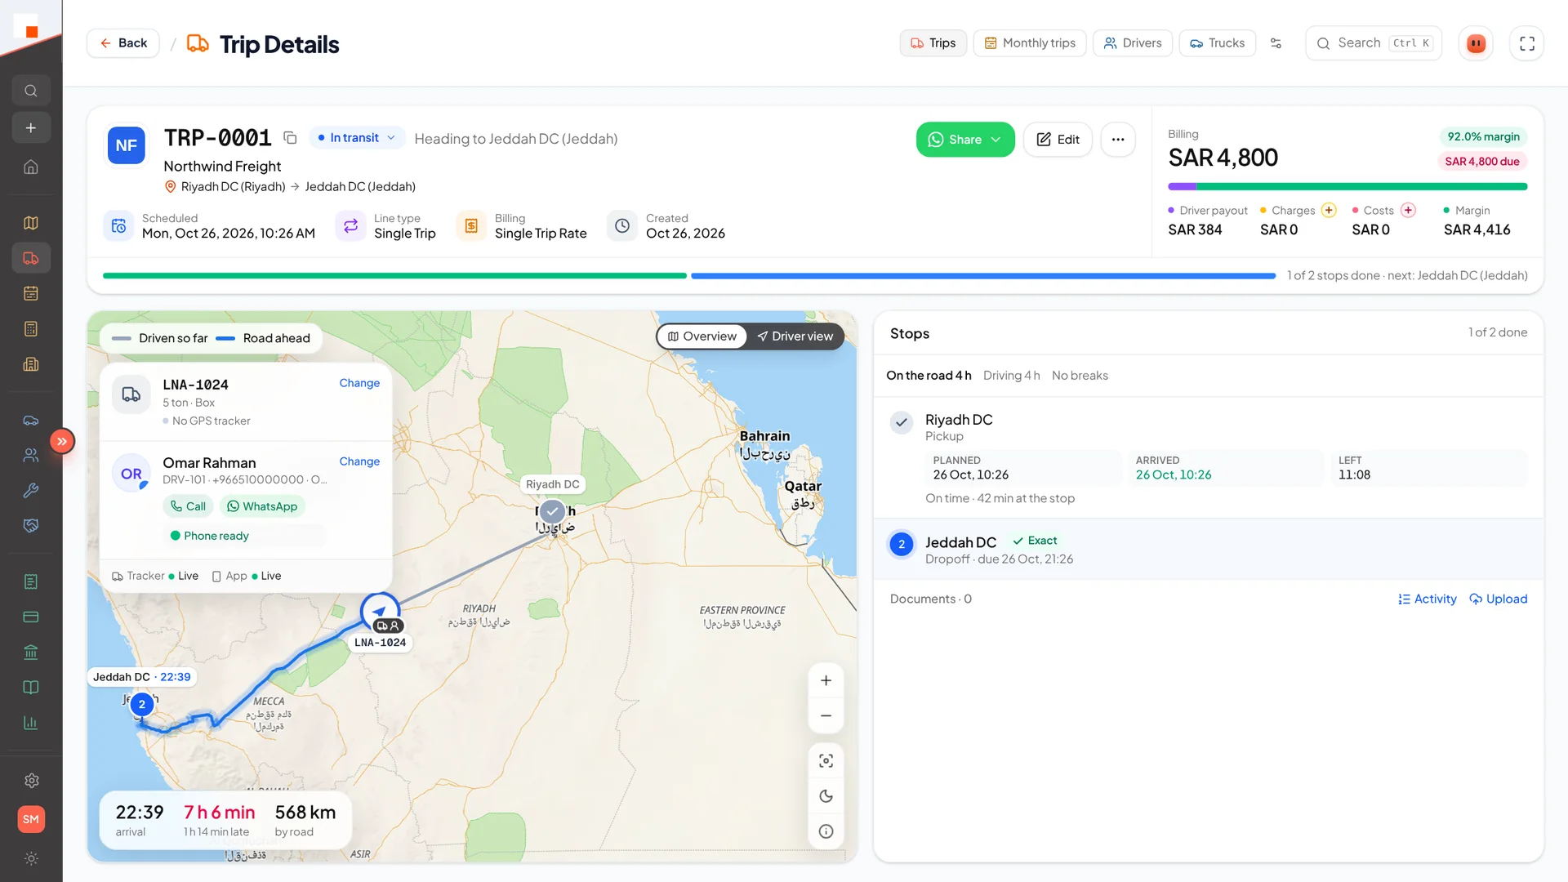
Task: Click the trip stops progress bar
Action: click(x=688, y=276)
